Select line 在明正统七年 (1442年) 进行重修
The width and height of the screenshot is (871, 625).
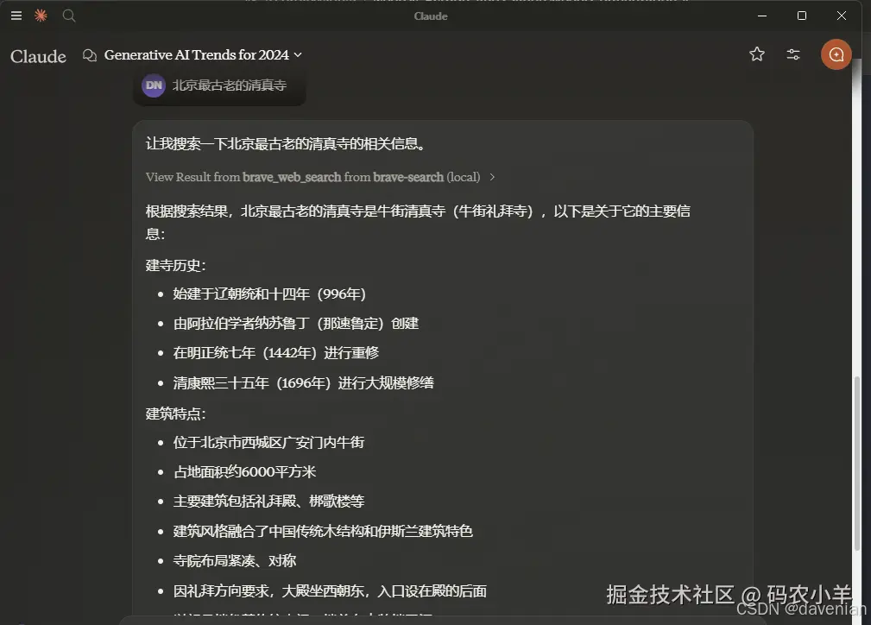[276, 353]
